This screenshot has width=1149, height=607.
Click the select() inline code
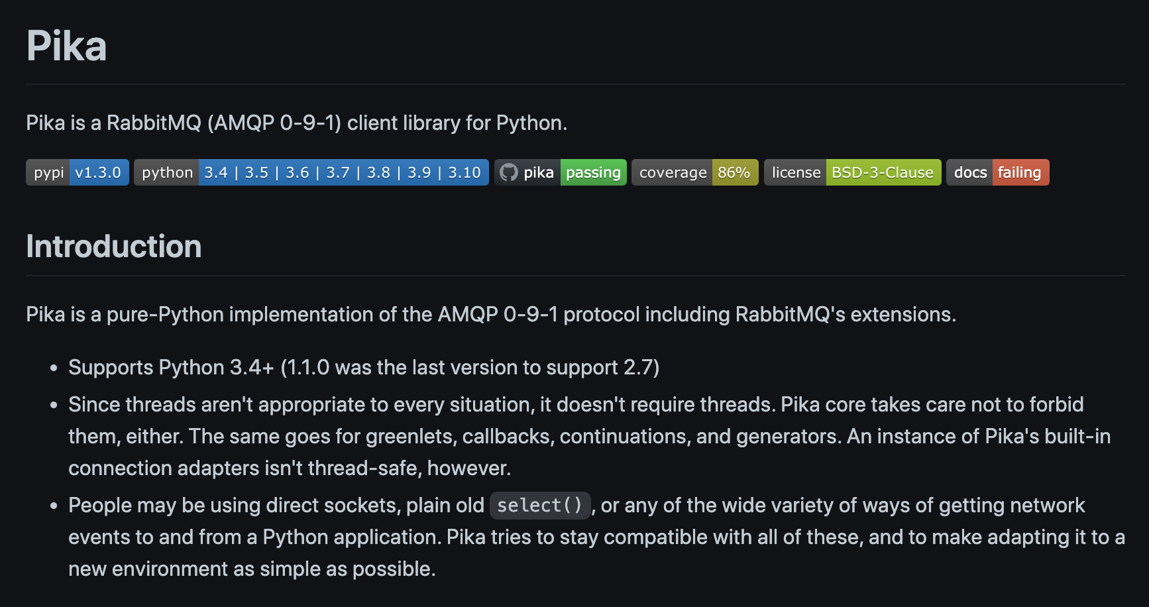pos(540,506)
